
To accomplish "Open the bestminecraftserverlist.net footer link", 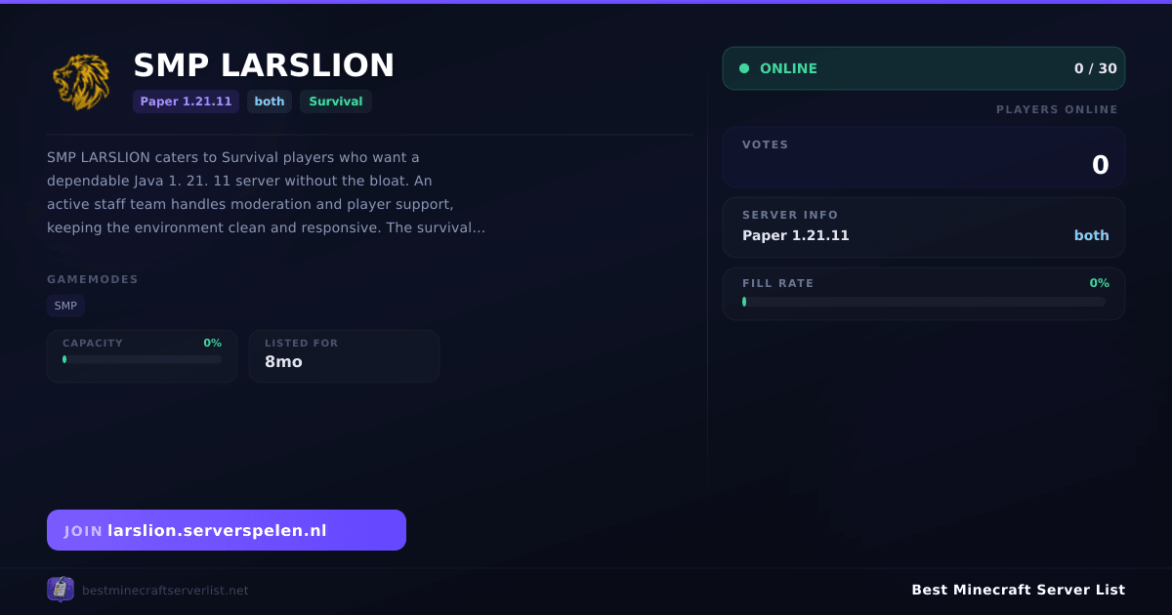I will tap(165, 590).
